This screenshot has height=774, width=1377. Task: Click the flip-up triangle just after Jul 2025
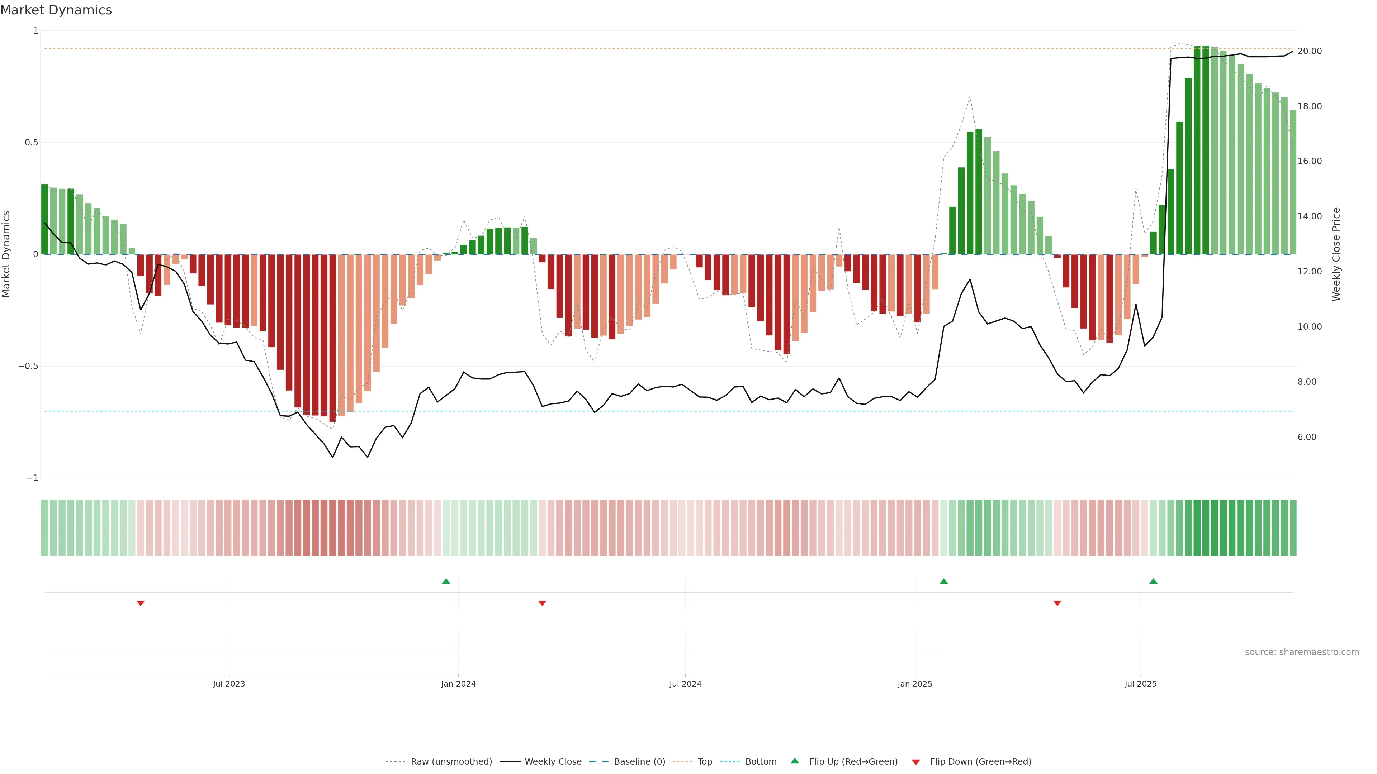click(1154, 581)
